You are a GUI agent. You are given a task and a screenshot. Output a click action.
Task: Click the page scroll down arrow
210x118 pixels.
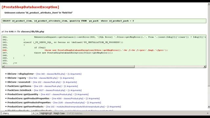tap(209, 107)
